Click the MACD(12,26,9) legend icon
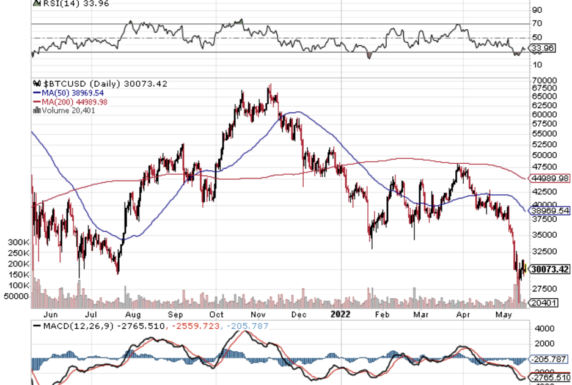The image size is (572, 385). coord(35,326)
